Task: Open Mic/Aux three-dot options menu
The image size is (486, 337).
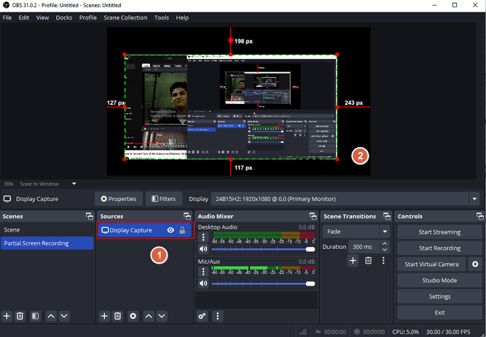Action: click(x=203, y=272)
